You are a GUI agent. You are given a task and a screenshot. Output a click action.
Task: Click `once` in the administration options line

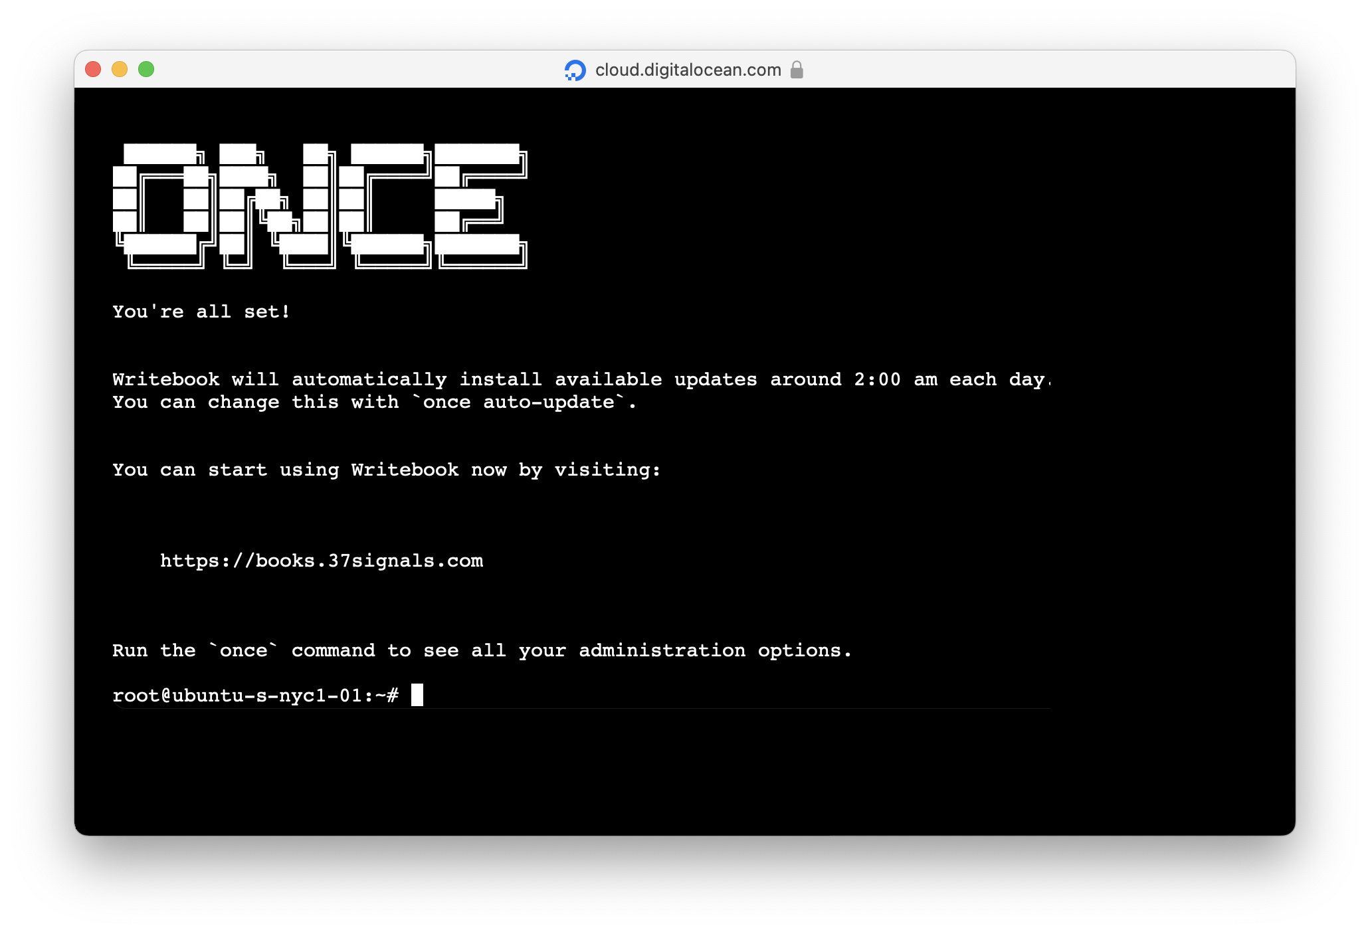coord(243,650)
